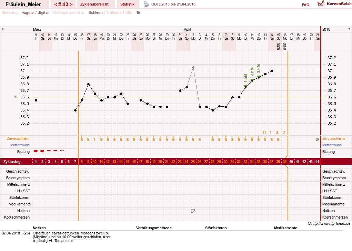352x251 pixels.
Task: Click the spotting dots on cycle day 5
Action: [x=62, y=151]
